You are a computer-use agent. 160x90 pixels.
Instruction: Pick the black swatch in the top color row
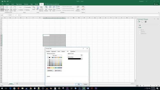[x=49, y=57]
